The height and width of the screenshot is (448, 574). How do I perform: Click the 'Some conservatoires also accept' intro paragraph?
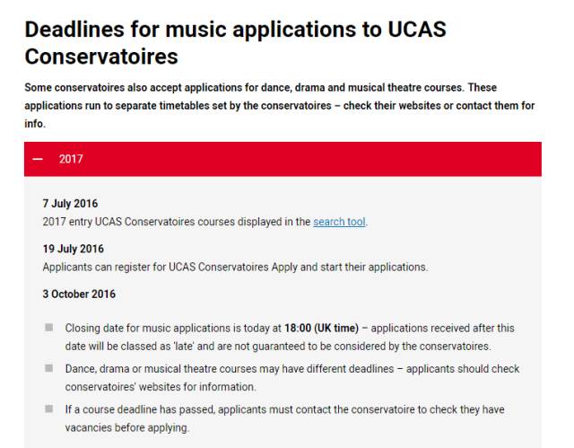click(280, 106)
